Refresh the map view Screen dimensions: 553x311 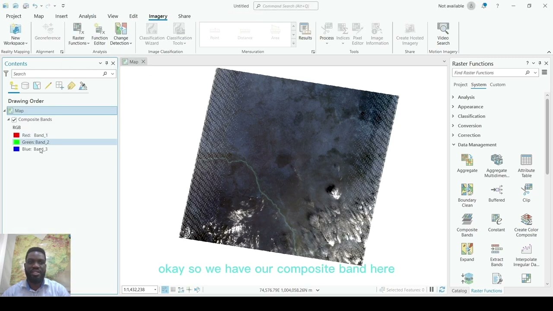(x=442, y=290)
